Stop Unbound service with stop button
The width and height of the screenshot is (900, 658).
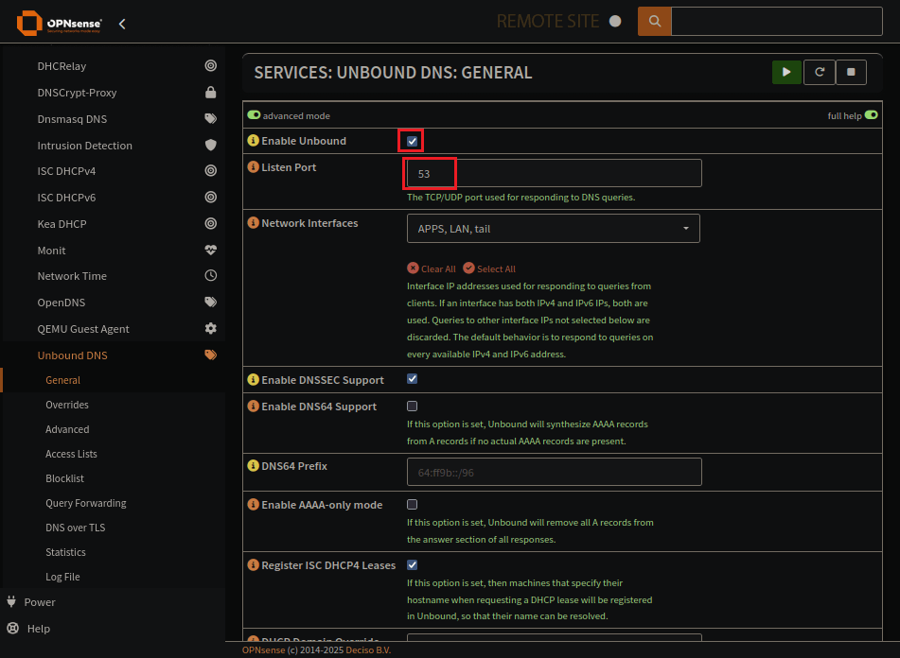point(851,72)
